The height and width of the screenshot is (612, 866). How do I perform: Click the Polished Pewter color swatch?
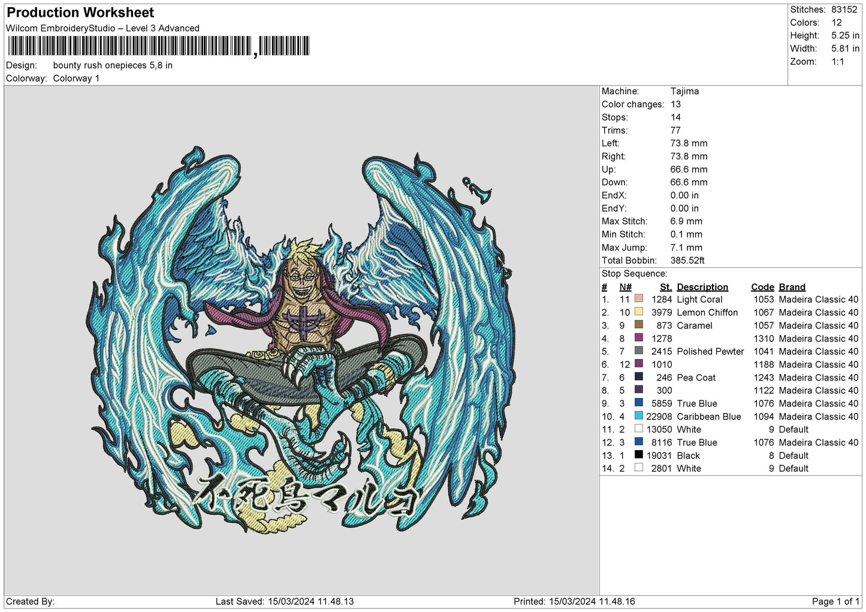click(x=639, y=351)
